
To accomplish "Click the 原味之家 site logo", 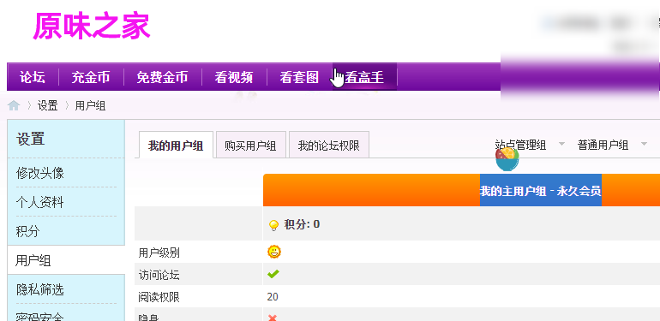I will 92,26.
